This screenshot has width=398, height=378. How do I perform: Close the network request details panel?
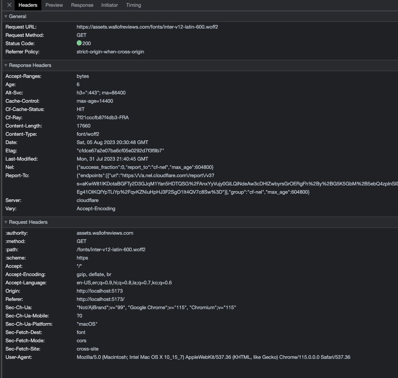(x=9, y=5)
